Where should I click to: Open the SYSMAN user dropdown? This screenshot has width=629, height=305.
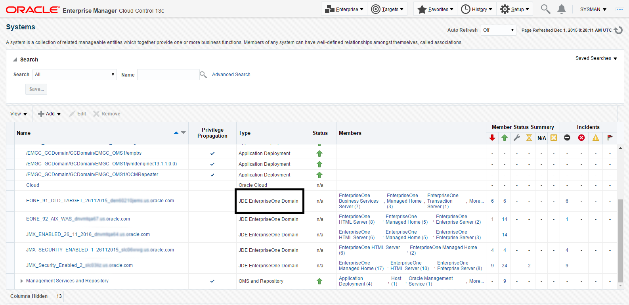click(x=593, y=10)
